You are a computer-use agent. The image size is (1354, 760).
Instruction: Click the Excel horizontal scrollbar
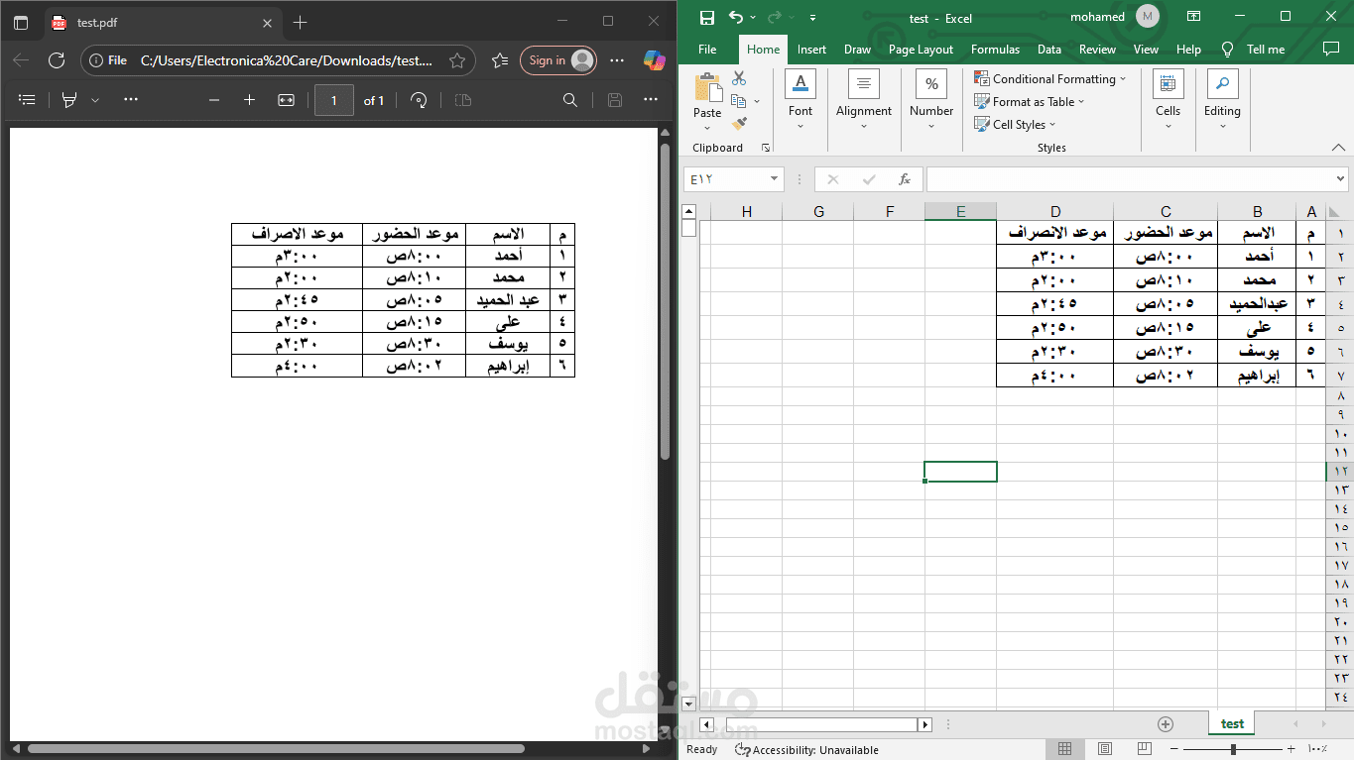point(820,724)
